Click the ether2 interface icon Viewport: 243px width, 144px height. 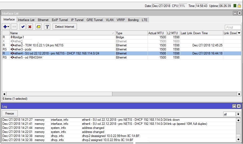click(12, 45)
